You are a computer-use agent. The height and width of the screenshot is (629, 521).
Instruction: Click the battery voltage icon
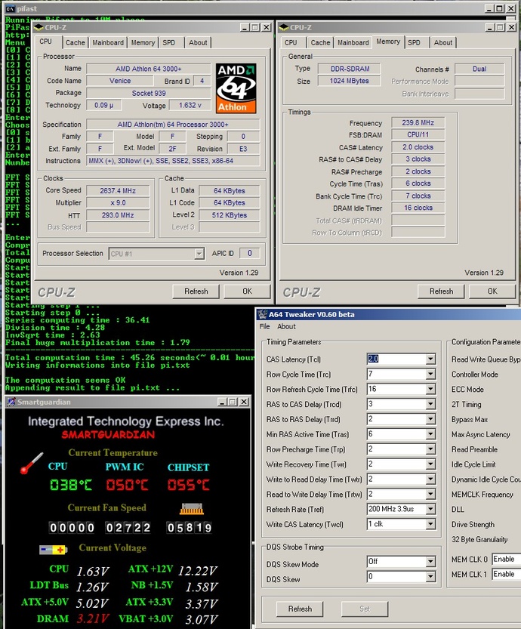(53, 549)
